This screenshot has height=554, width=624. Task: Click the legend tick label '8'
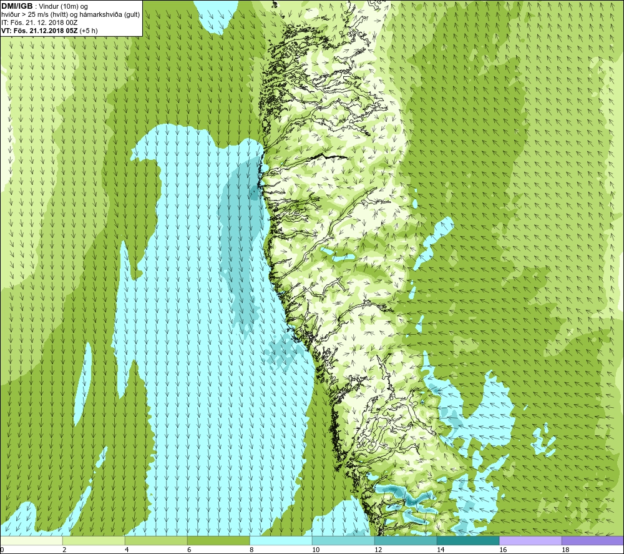tap(252, 550)
